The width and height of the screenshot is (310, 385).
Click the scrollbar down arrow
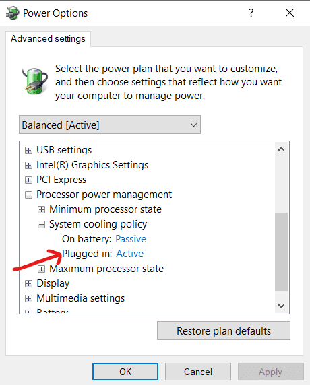pyautogui.click(x=281, y=306)
